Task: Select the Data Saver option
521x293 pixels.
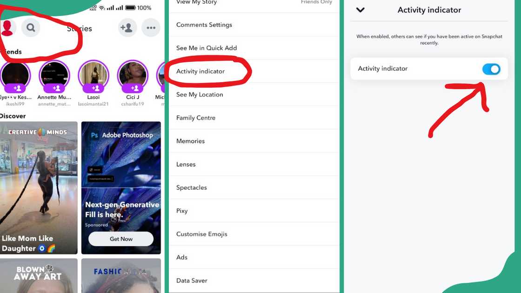Action: click(254, 280)
